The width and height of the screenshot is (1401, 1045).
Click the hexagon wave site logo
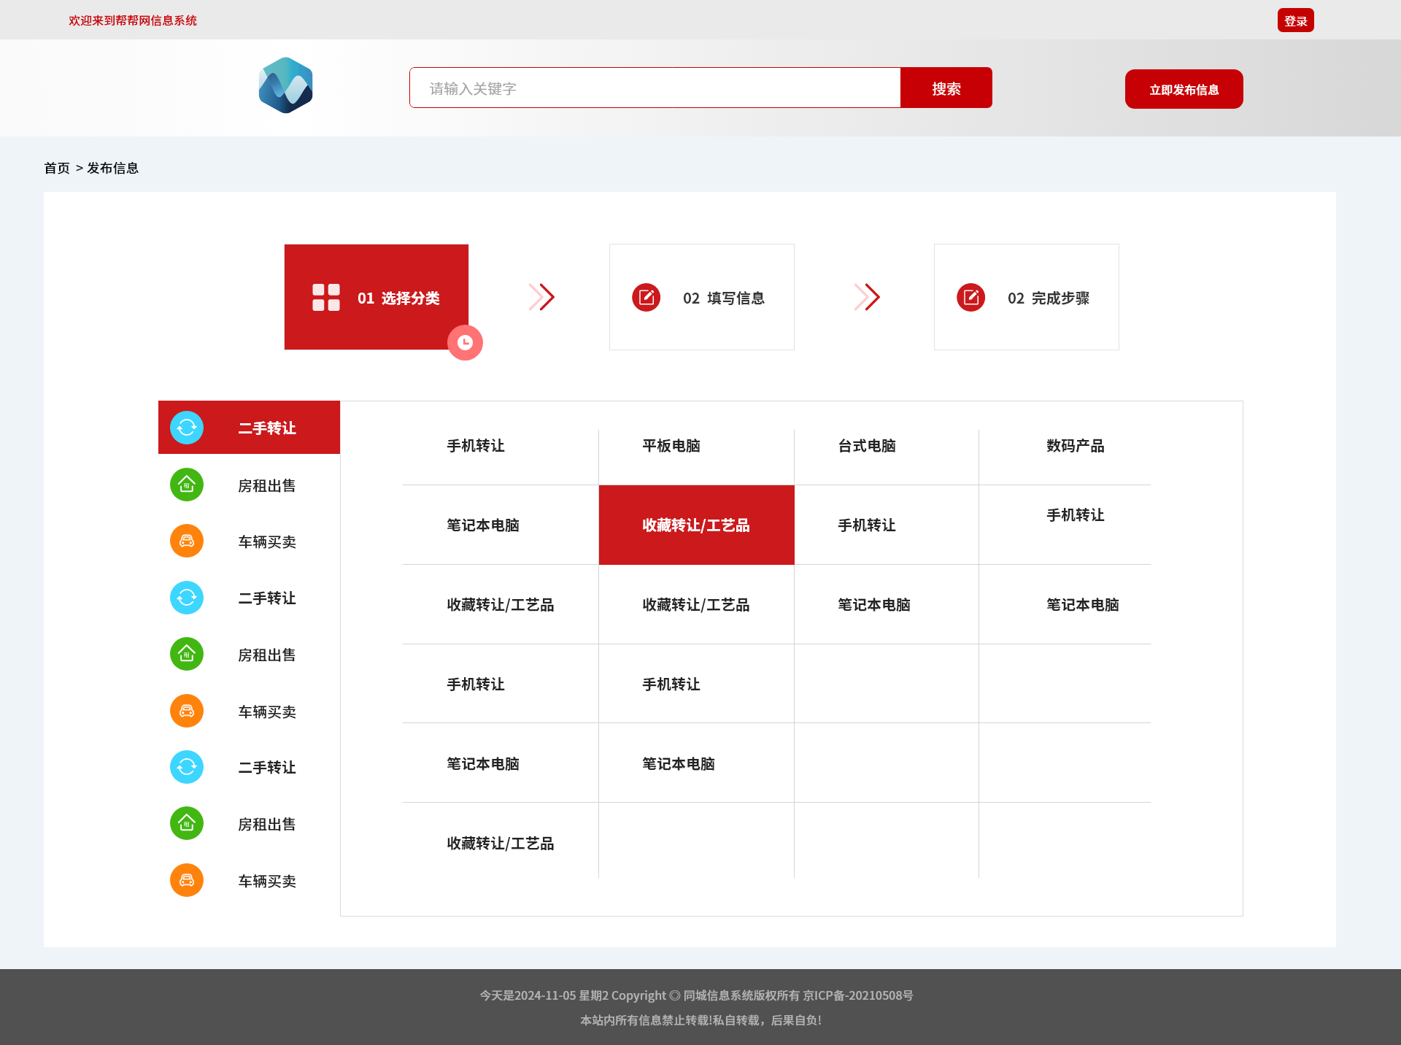286,85
